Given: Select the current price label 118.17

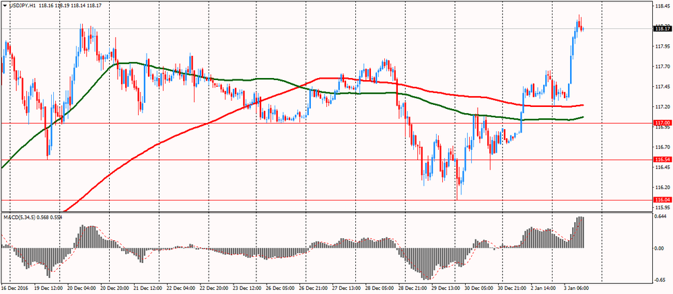Looking at the screenshot, I should click(662, 29).
